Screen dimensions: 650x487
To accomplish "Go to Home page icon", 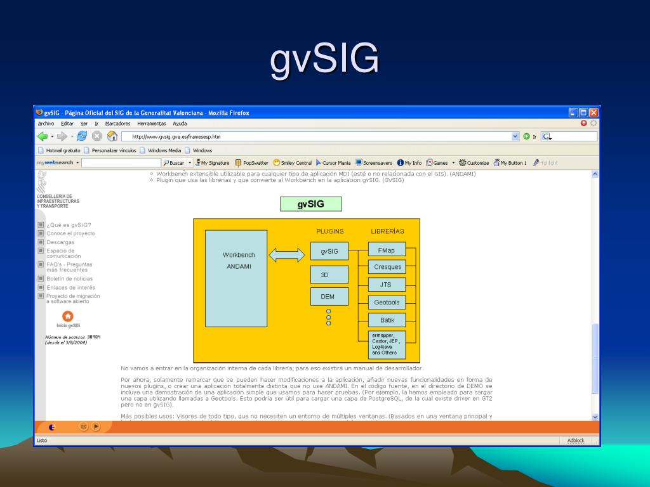I will (112, 136).
